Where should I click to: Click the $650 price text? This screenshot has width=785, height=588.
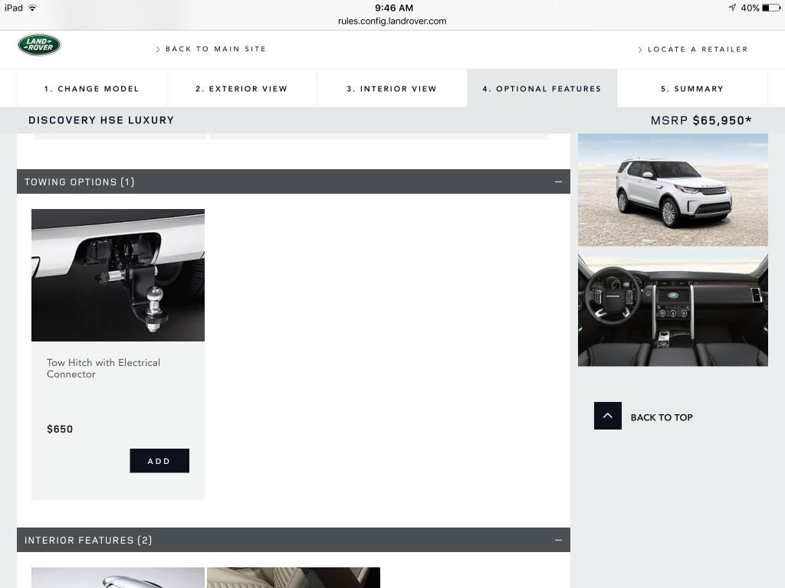[60, 429]
